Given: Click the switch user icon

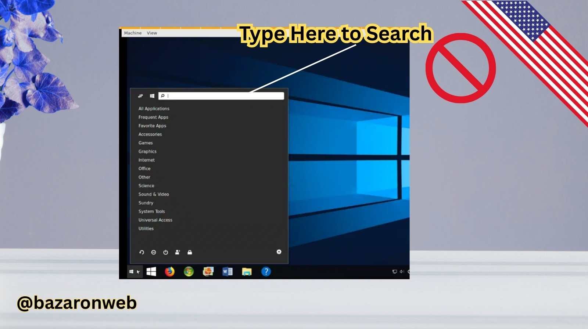Looking at the screenshot, I should click(x=178, y=252).
